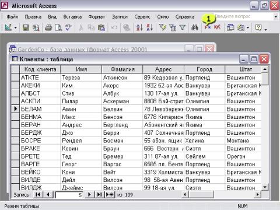The image size is (280, 210).
Task: Click the horizontal scrollbar right arrow
Action: coord(258,194)
